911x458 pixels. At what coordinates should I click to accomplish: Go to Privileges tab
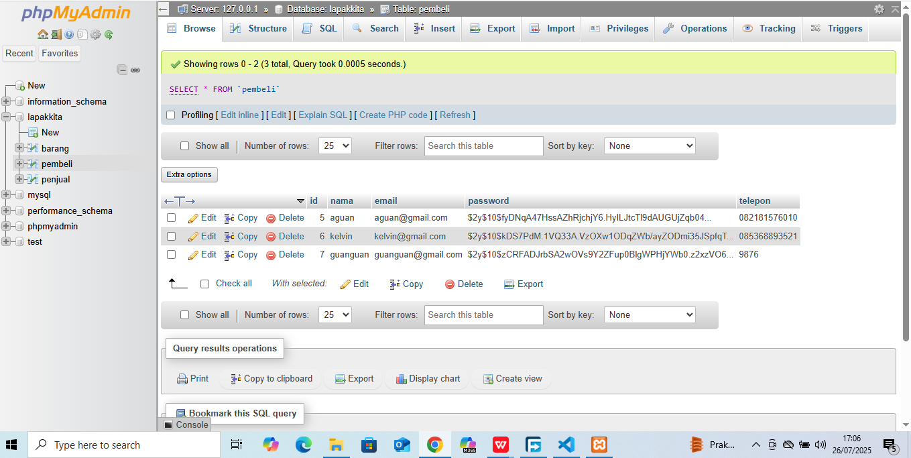coord(618,28)
